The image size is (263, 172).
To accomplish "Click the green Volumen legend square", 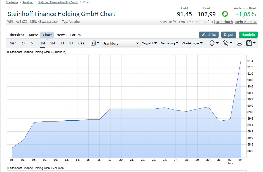I will [x=8, y=168].
